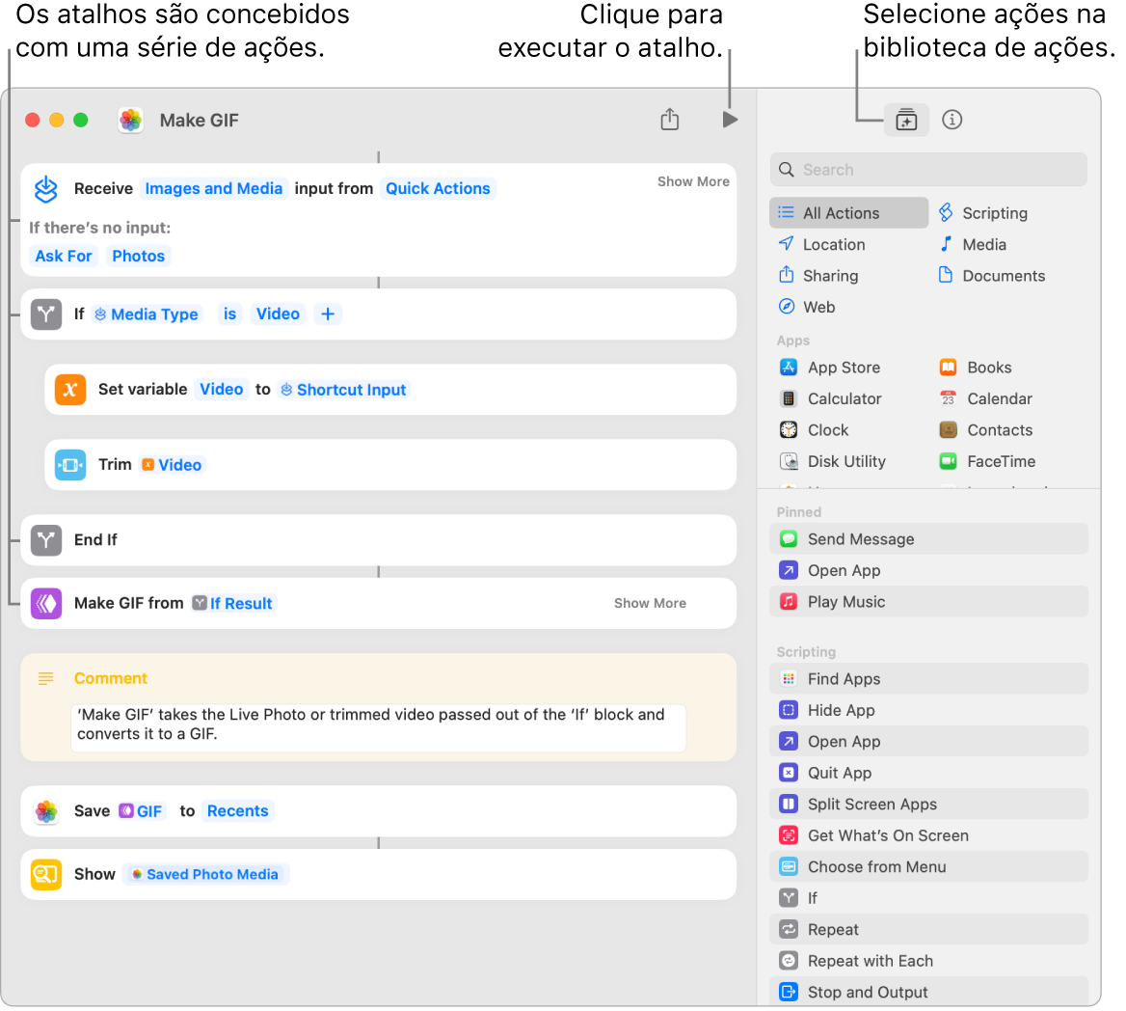This screenshot has width=1126, height=1011.
Task: Add Get What's On Screen action
Action: [x=928, y=835]
